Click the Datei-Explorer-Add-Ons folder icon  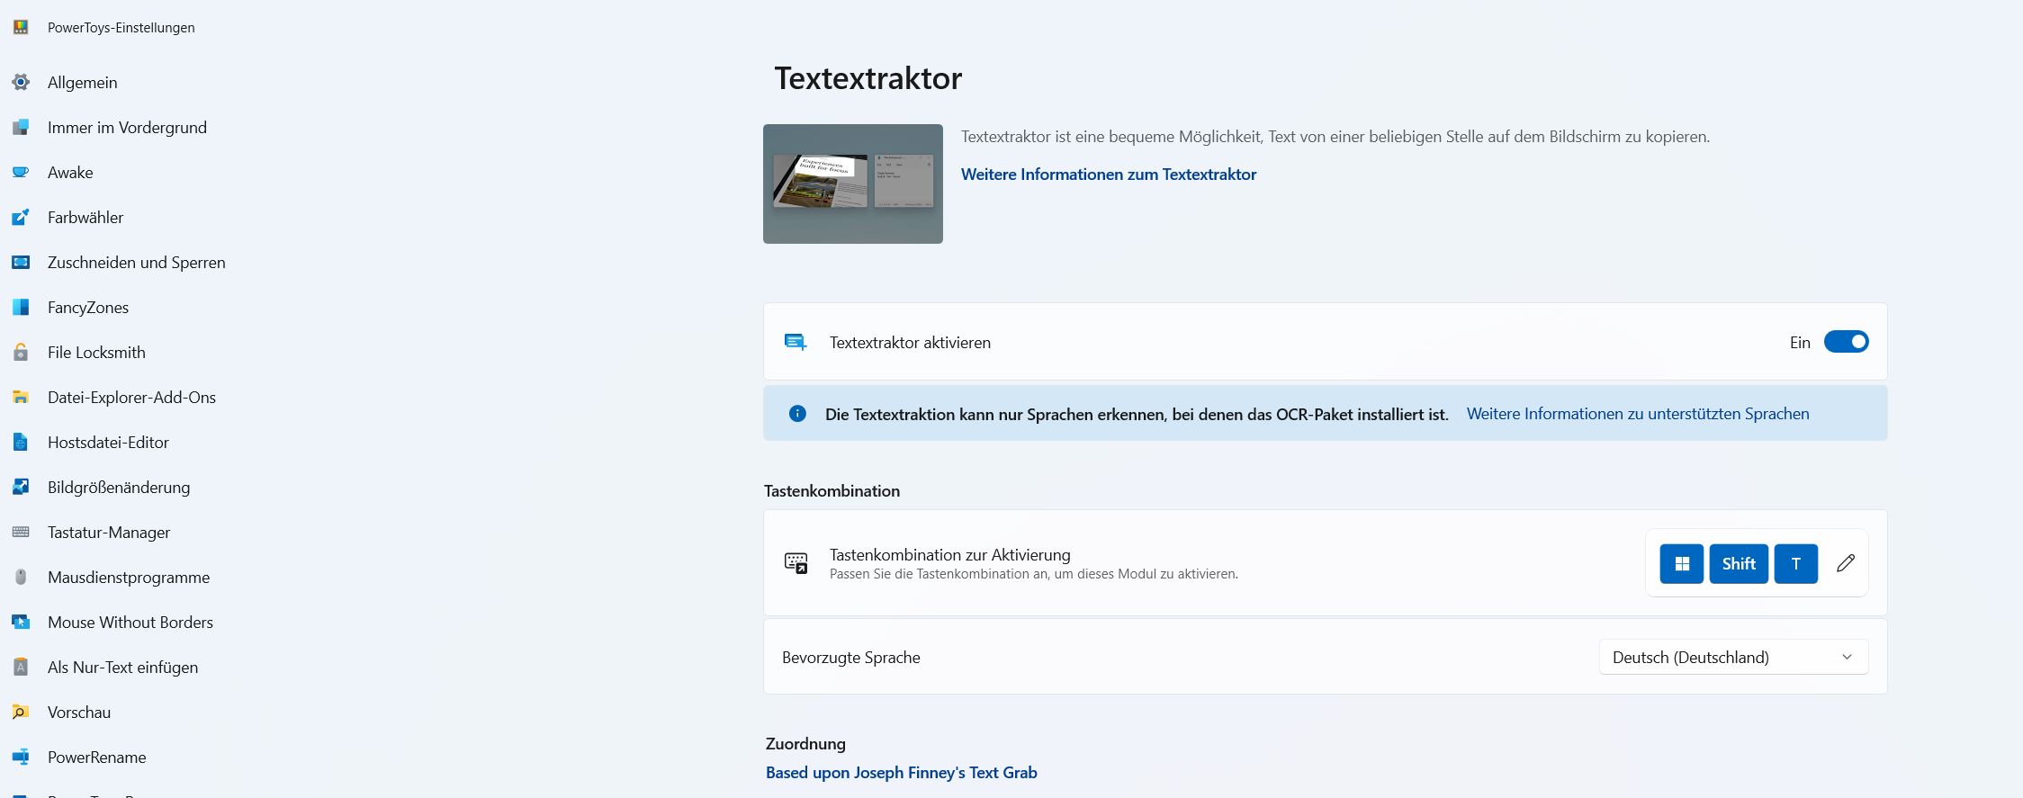click(21, 398)
